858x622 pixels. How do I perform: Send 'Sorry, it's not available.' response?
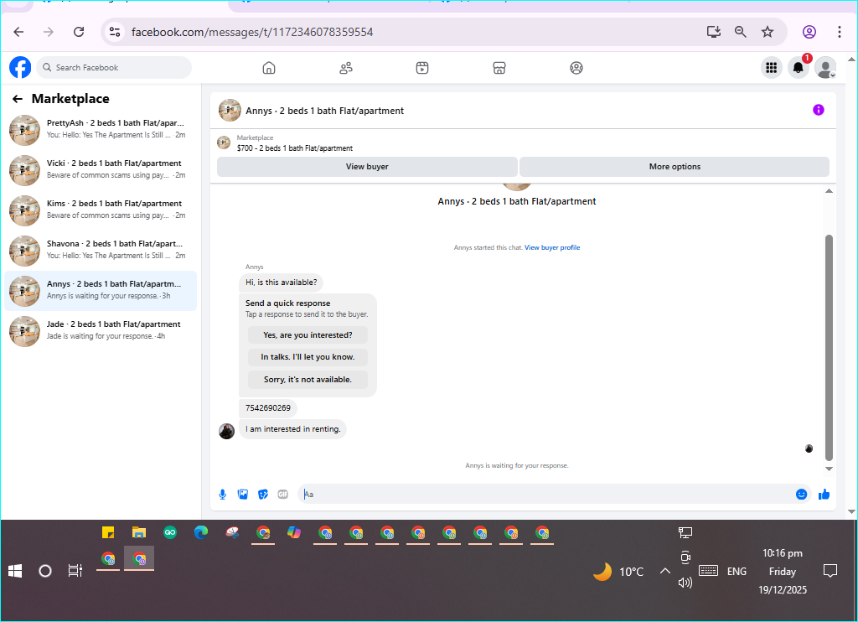tap(308, 380)
